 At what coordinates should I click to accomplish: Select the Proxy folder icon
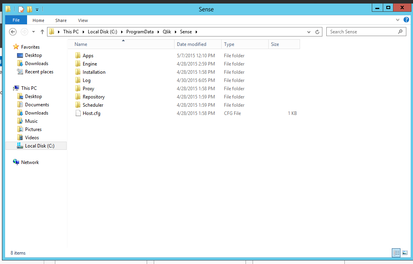click(x=78, y=88)
